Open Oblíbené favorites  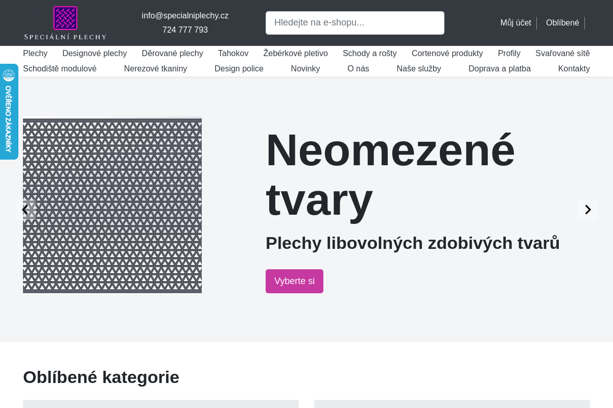562,23
